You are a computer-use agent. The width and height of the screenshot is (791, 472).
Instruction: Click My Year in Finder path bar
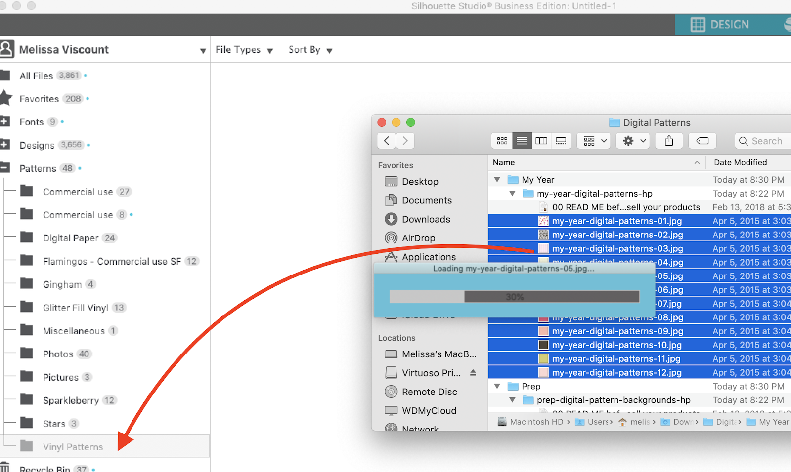click(768, 422)
